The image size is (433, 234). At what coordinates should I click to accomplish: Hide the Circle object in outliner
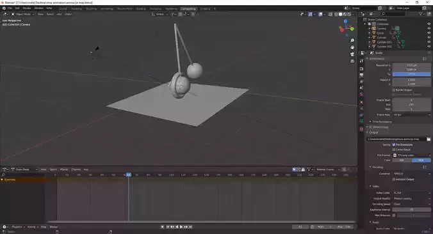point(429,33)
